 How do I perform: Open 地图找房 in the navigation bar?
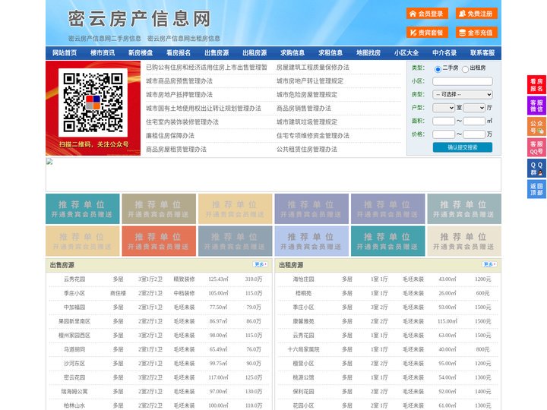coord(368,53)
